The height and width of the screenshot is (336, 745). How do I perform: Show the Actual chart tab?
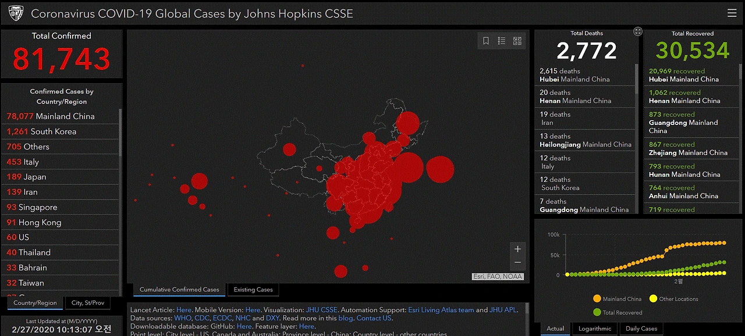click(x=555, y=328)
